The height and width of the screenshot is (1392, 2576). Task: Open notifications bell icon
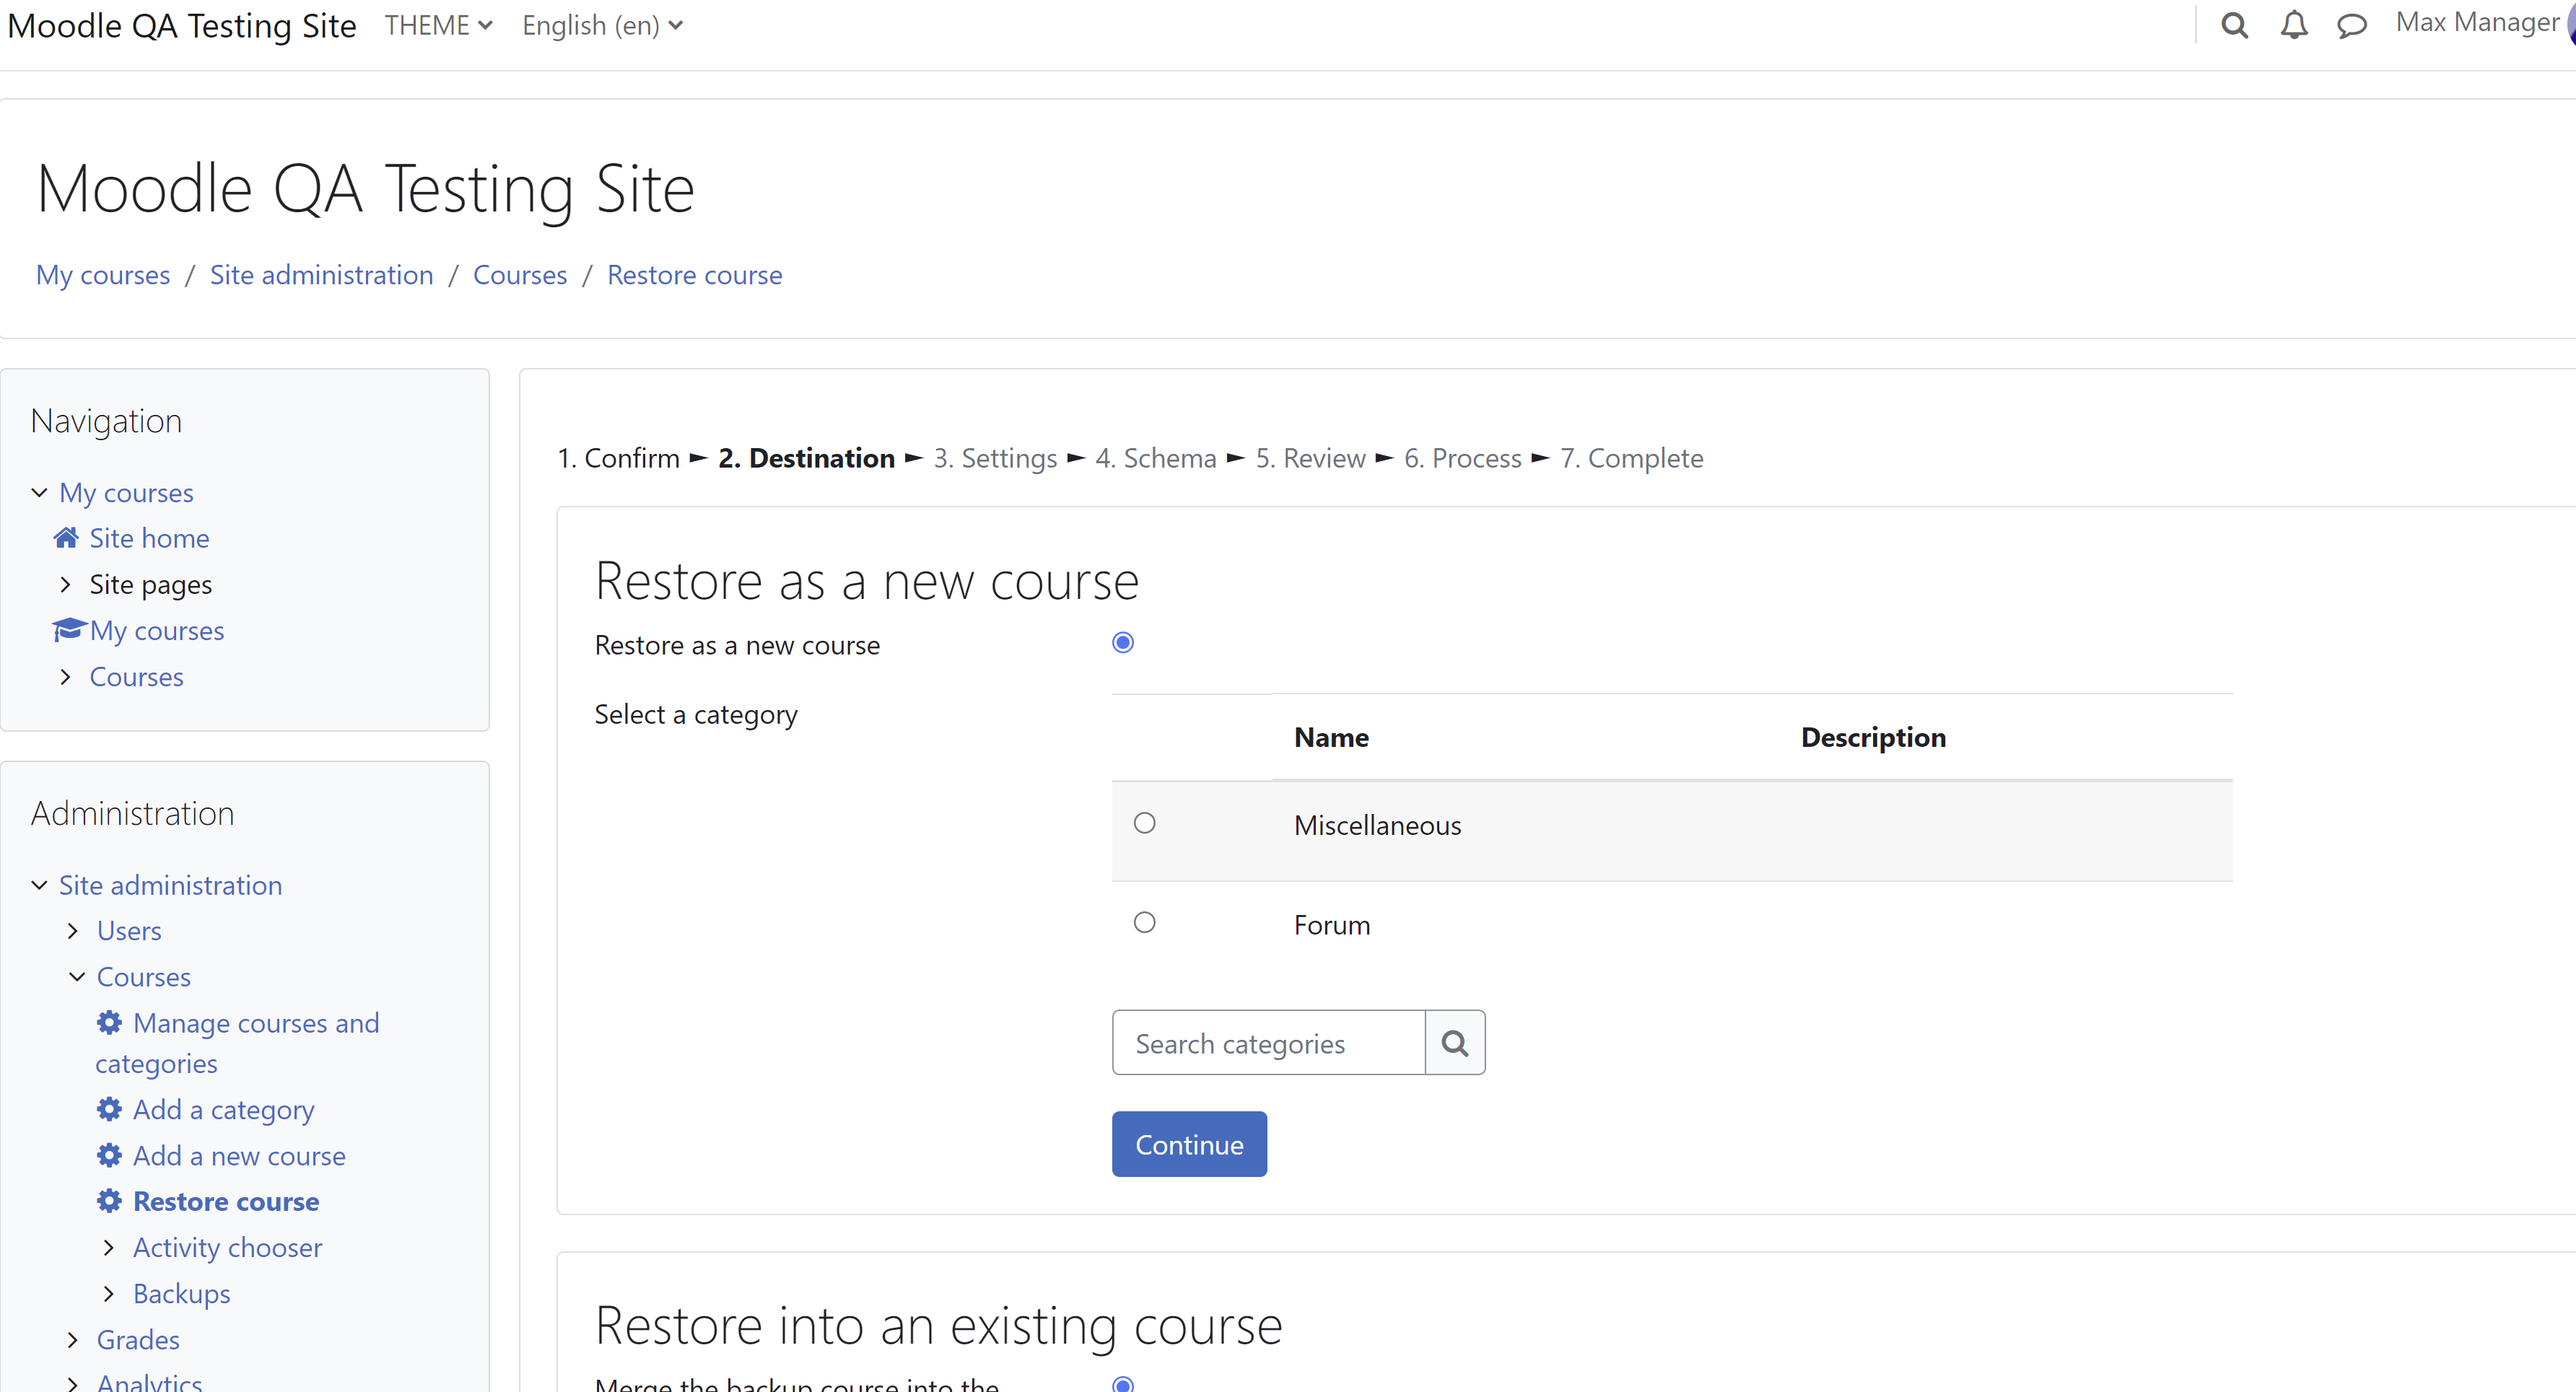click(2293, 25)
